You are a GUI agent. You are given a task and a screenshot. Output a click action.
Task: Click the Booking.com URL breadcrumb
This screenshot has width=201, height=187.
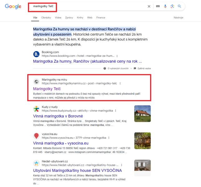pos(78,56)
